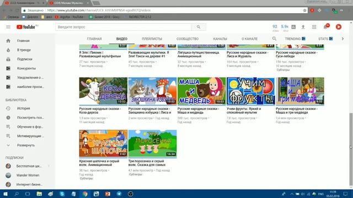Viewport: 353px width, 198px height.
Task: Open the СООБЩЕСТВО tab
Action: (x=188, y=39)
